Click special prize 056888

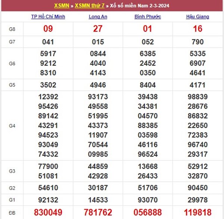pyautogui.click(x=148, y=213)
